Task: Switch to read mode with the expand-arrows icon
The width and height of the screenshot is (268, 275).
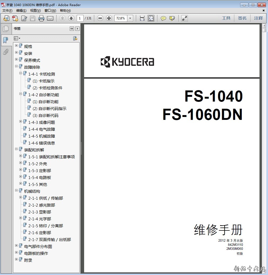Action: [184, 18]
